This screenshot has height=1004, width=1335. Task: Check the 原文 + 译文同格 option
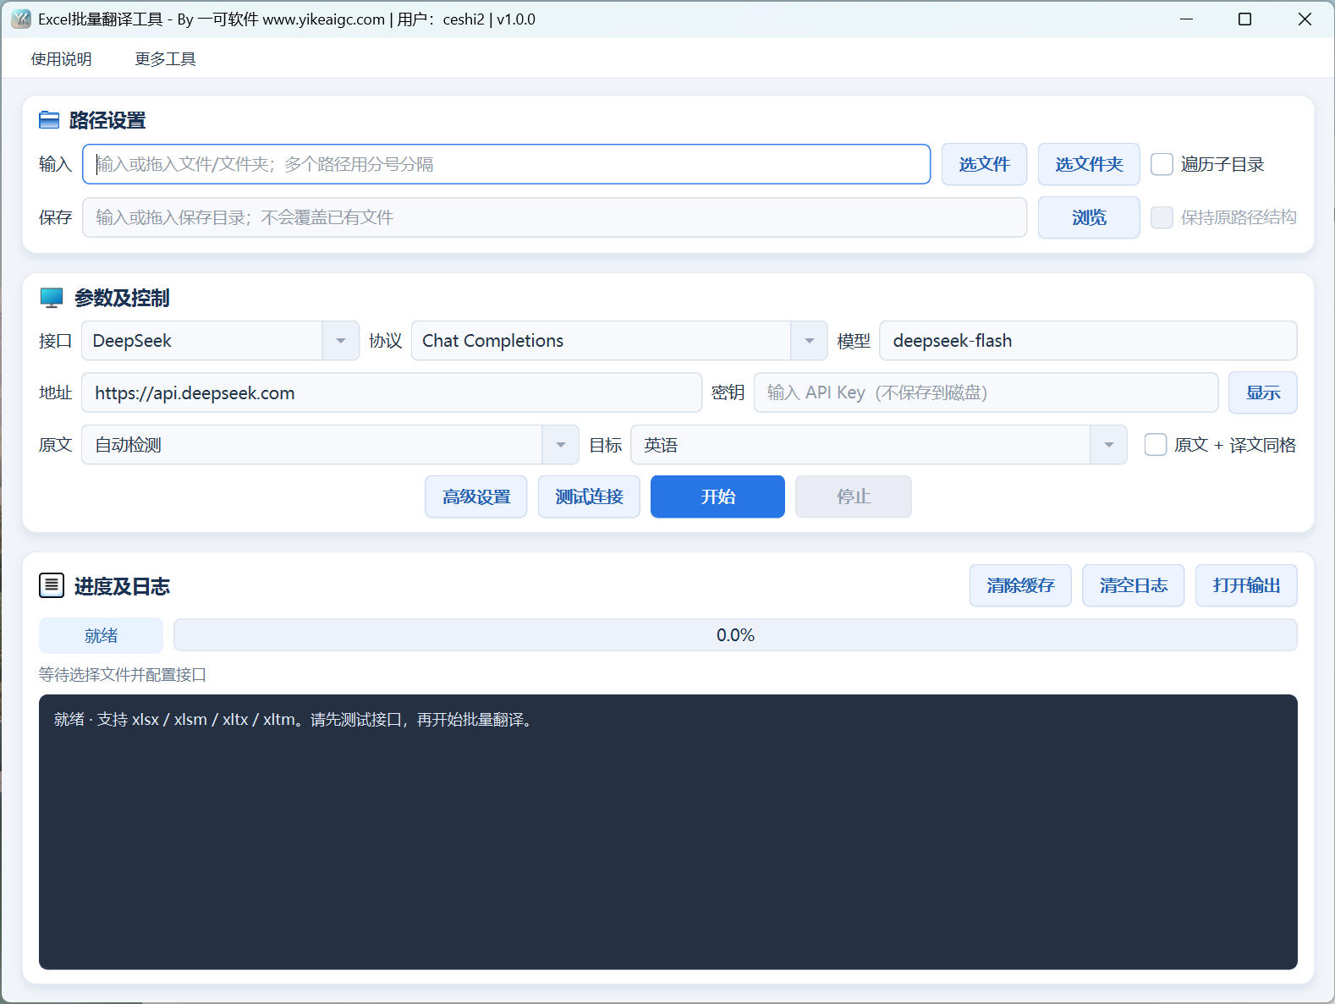pyautogui.click(x=1156, y=445)
